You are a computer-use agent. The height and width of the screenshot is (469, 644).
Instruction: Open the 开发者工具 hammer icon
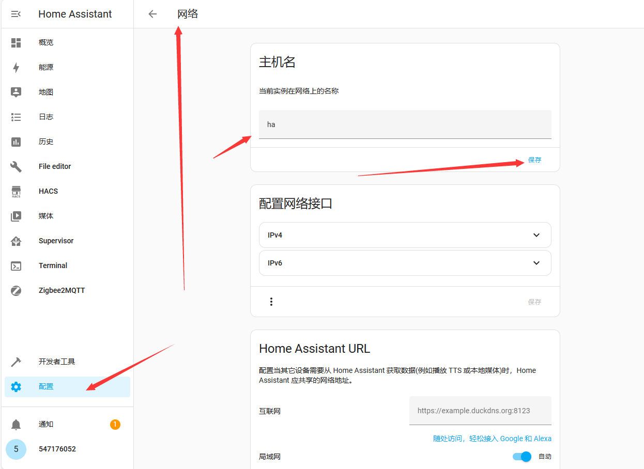point(16,362)
